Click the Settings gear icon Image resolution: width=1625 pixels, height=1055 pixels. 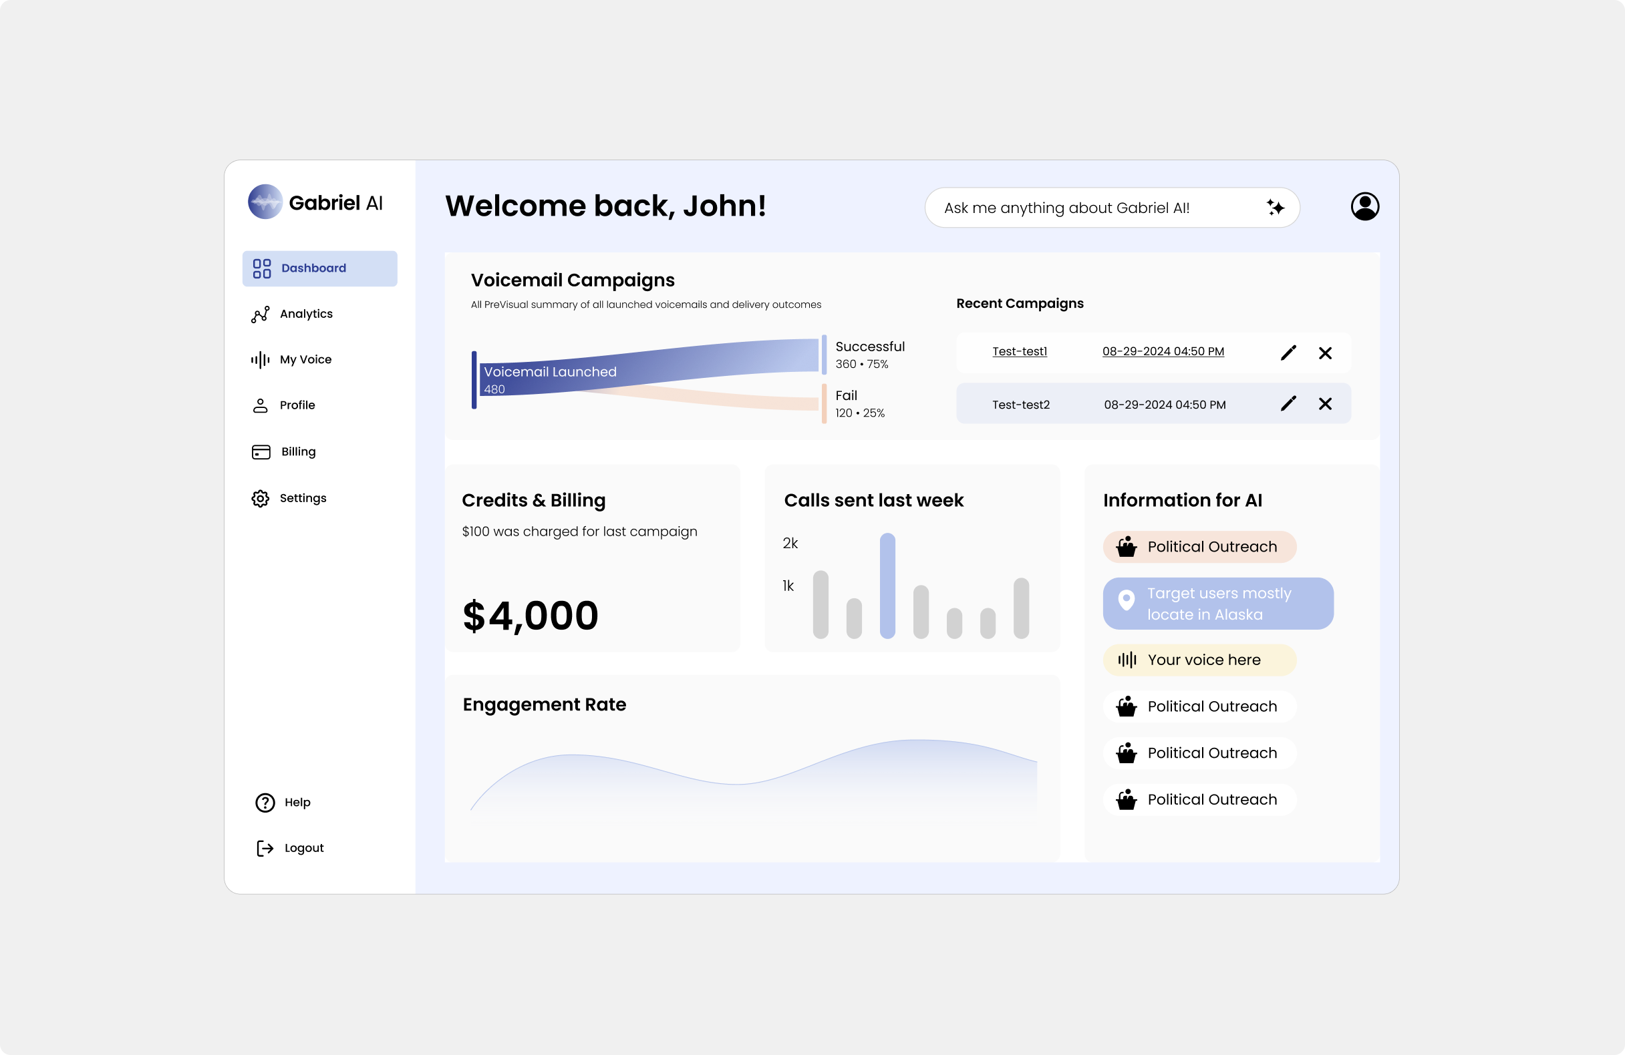260,498
